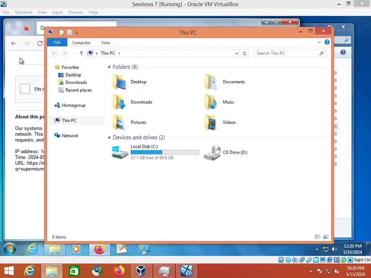Tick the I'm not a robot checkbox
The height and width of the screenshot is (278, 371).
click(25, 89)
